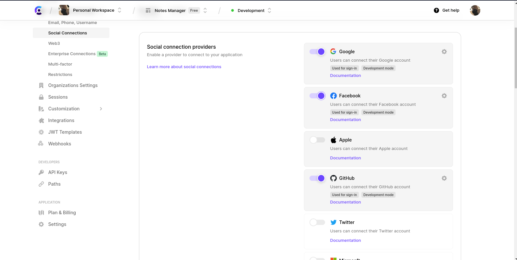
Task: Open the user profile avatar menu
Action: pos(475,10)
